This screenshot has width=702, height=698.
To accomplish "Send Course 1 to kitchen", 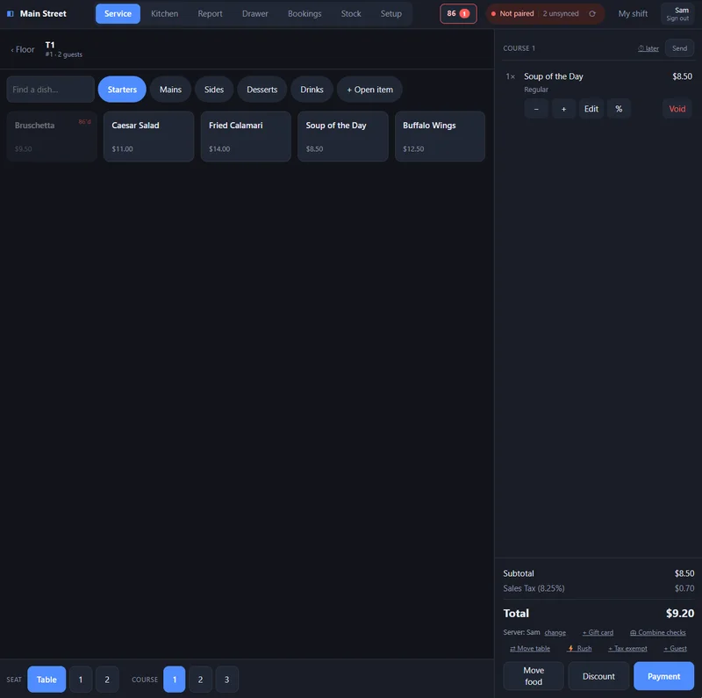I will point(679,48).
